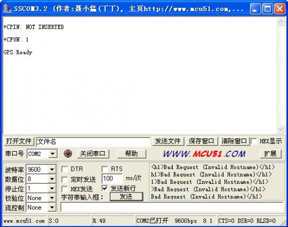Click the 帮助 help button
288x227 pixels.
click(131, 154)
